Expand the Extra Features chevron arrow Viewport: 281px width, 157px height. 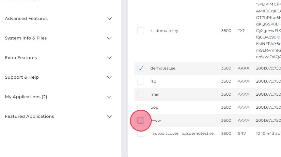[109, 58]
